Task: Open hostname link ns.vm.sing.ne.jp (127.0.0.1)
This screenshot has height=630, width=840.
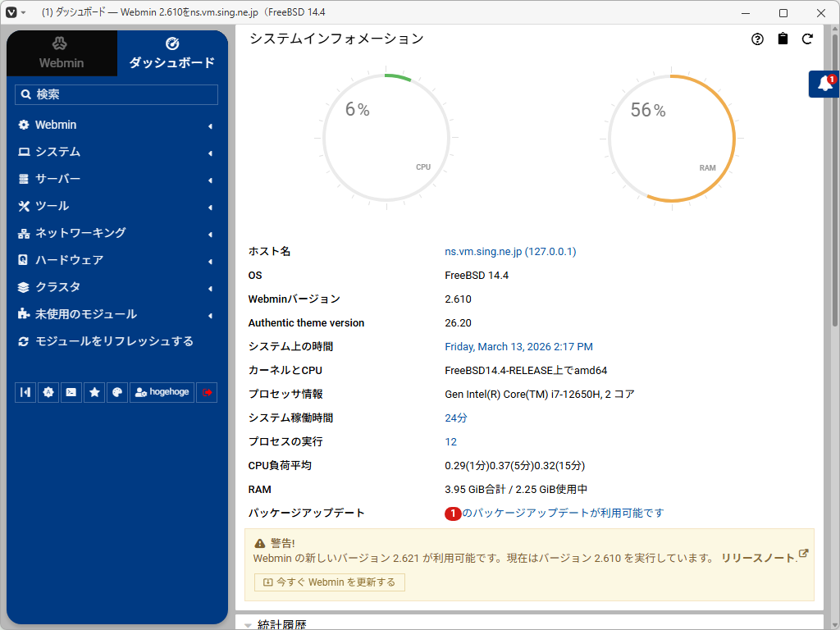Action: coord(510,251)
